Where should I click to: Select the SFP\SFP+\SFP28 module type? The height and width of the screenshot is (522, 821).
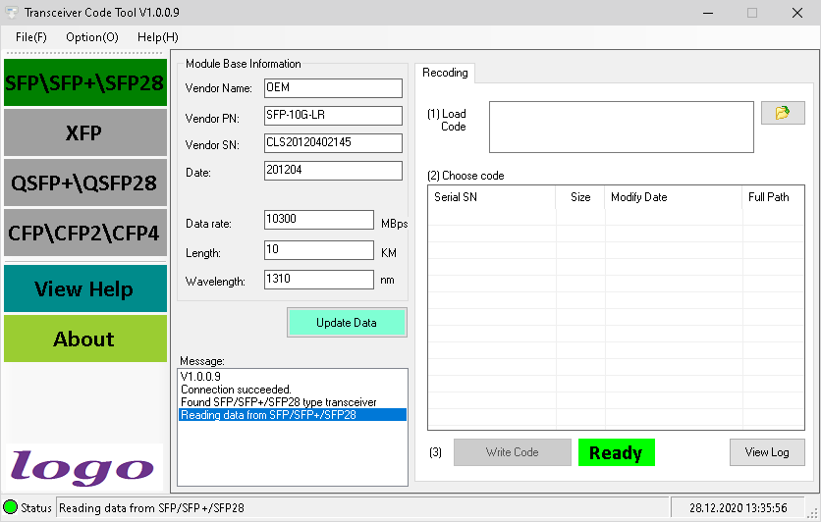84,83
